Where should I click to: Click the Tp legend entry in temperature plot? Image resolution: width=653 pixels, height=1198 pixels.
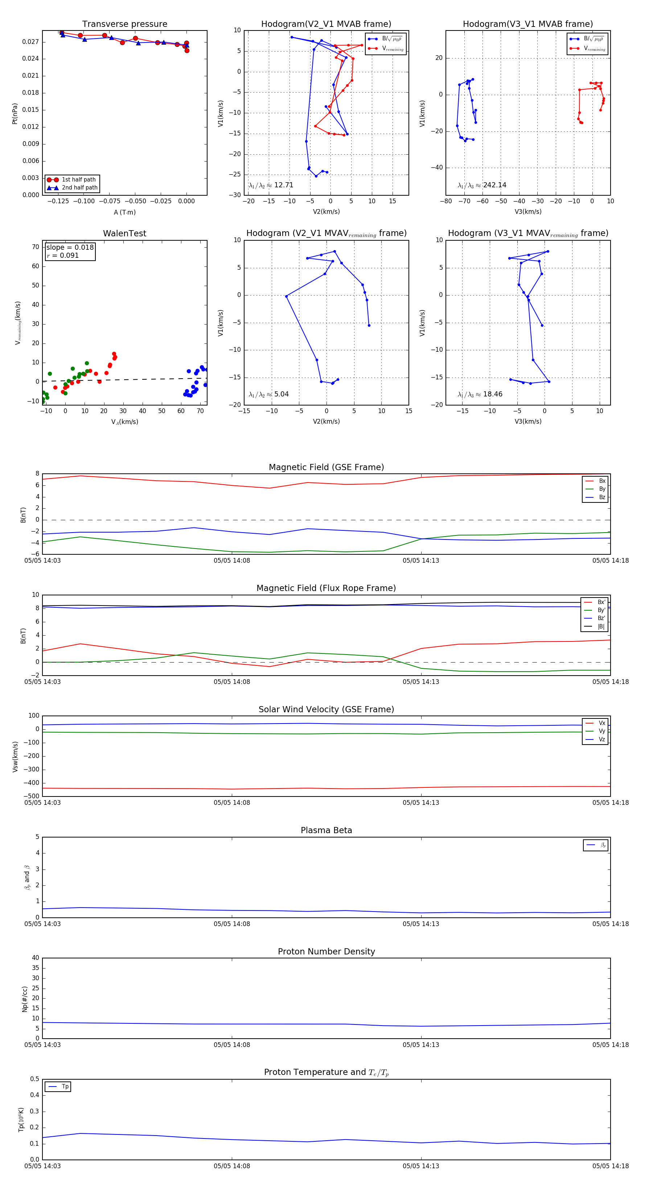58,1087
